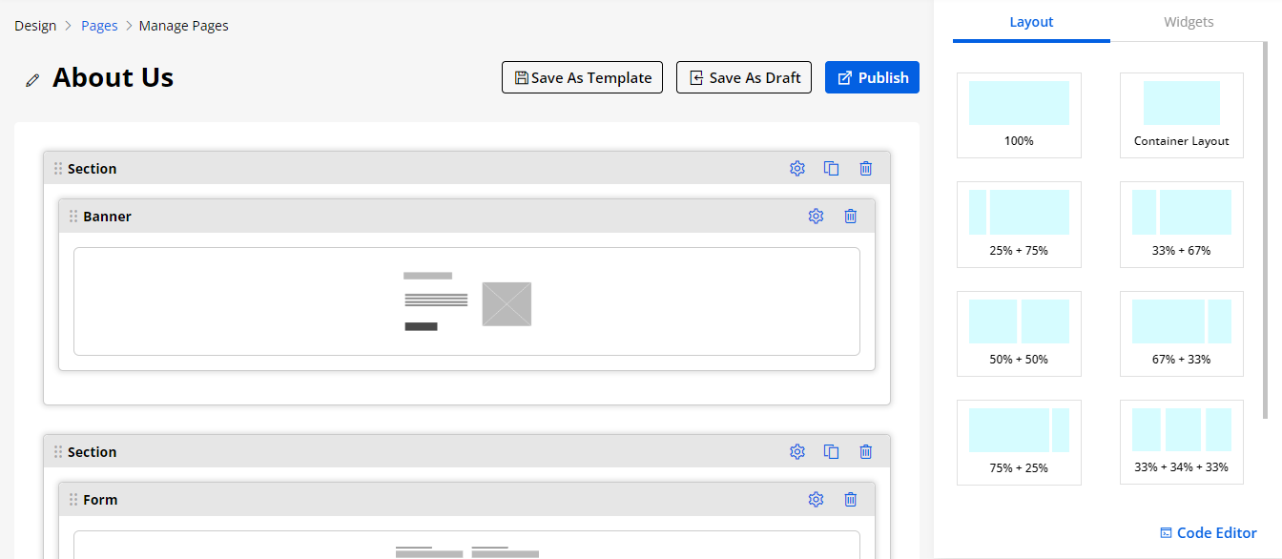Pick the Container Layout option
Image resolution: width=1282 pixels, height=559 pixels.
(x=1181, y=114)
